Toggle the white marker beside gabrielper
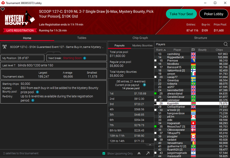The width and height of the screenshot is (230, 158). (x=155, y=100)
